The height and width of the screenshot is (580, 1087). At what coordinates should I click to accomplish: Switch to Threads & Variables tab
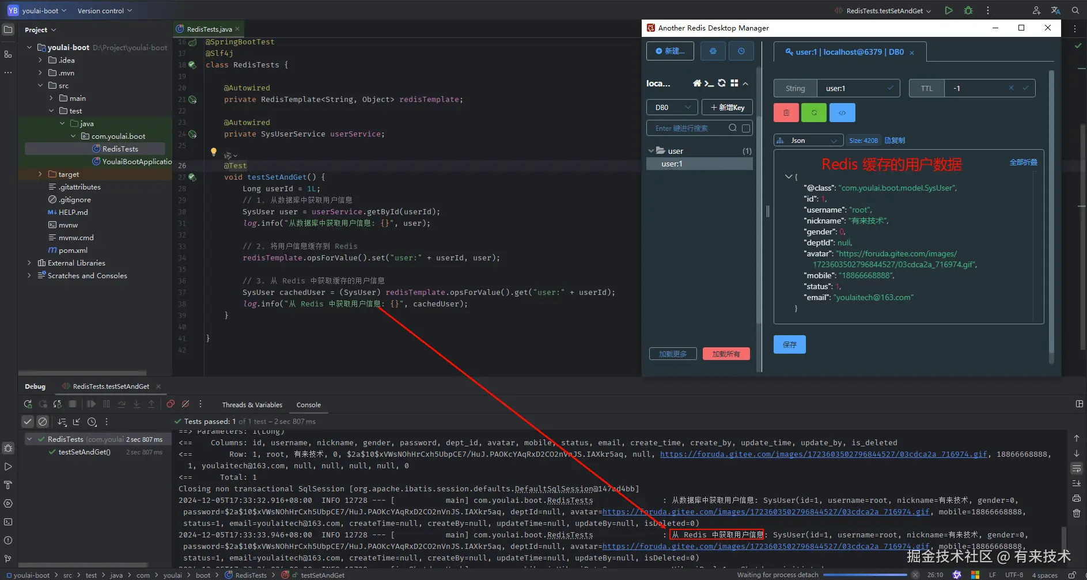click(x=252, y=405)
